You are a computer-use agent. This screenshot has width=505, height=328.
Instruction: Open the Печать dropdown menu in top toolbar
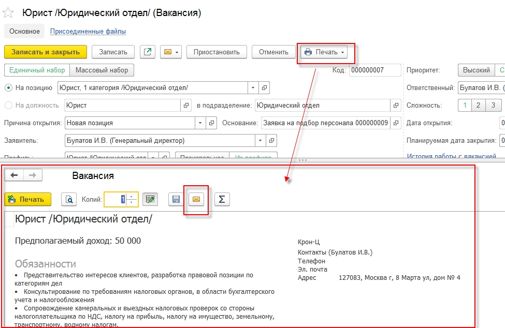tap(324, 52)
